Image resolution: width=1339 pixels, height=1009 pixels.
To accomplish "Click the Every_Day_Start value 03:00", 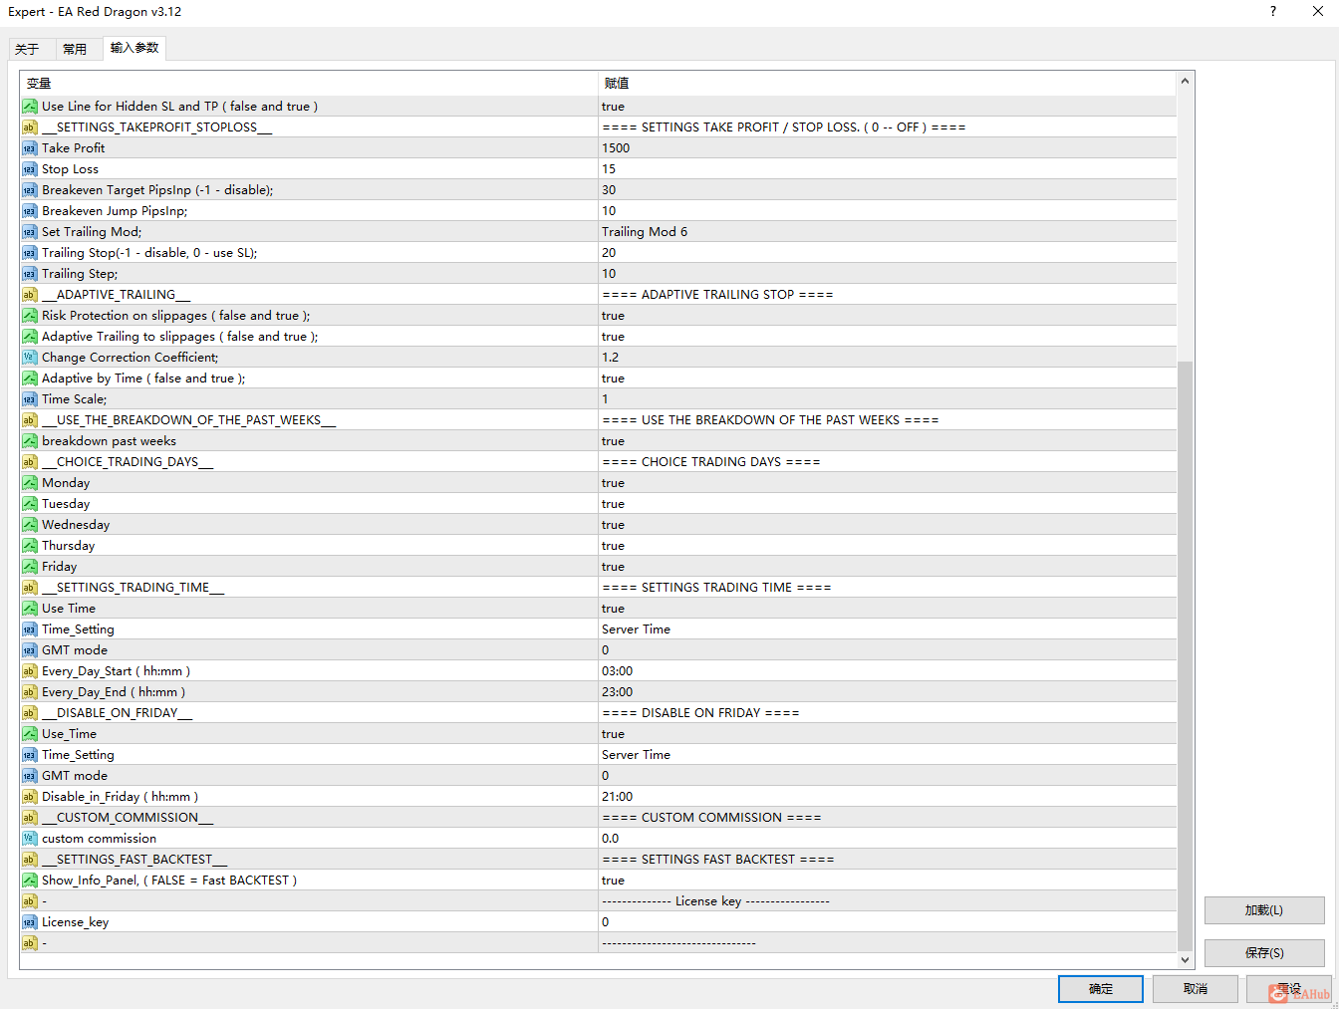I will 617,671.
